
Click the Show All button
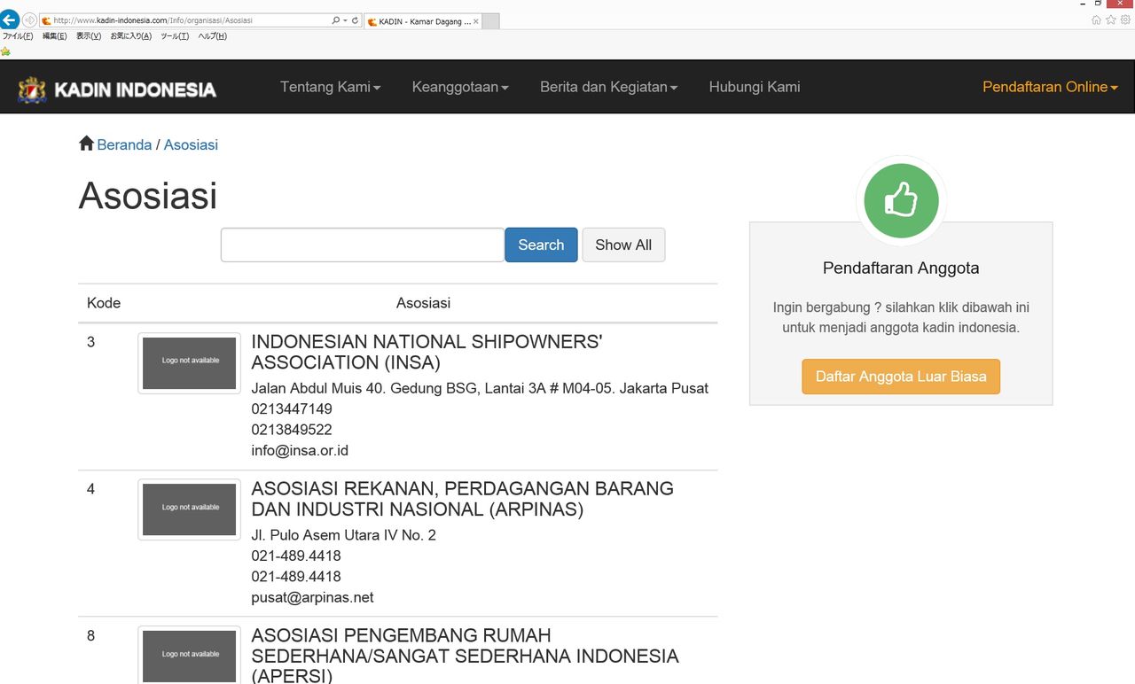click(x=623, y=245)
